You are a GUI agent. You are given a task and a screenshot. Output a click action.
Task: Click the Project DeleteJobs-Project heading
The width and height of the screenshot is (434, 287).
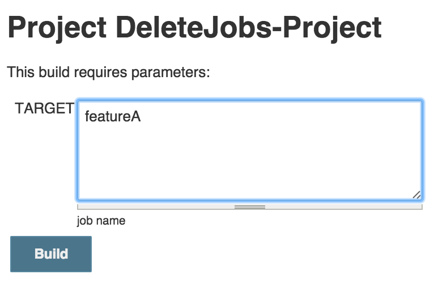click(x=195, y=27)
